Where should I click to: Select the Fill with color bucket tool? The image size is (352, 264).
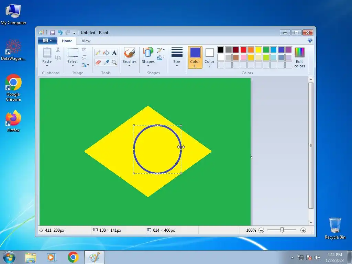[x=106, y=53]
